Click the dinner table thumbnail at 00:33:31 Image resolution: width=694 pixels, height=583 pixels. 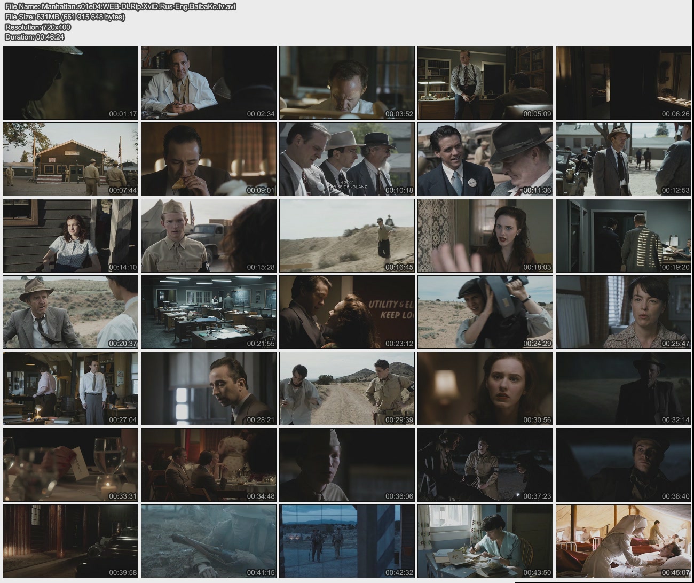[70, 465]
